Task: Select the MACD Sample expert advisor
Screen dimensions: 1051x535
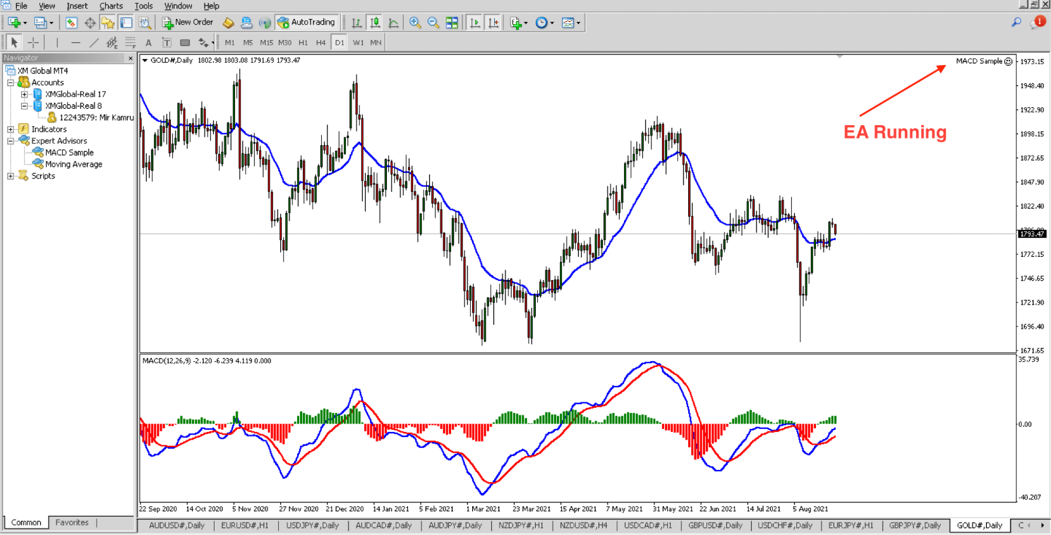Action: coord(69,152)
